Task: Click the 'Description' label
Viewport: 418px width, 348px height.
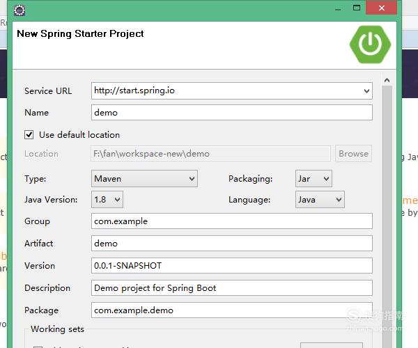Action: 47,288
